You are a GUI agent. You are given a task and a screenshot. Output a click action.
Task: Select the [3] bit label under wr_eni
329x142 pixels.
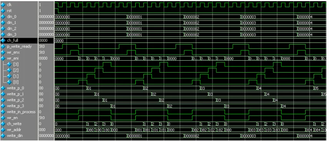click(x=16, y=64)
